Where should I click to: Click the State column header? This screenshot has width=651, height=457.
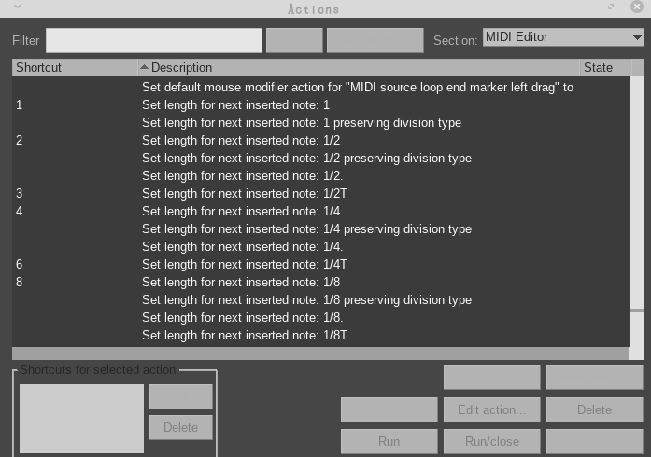[603, 68]
